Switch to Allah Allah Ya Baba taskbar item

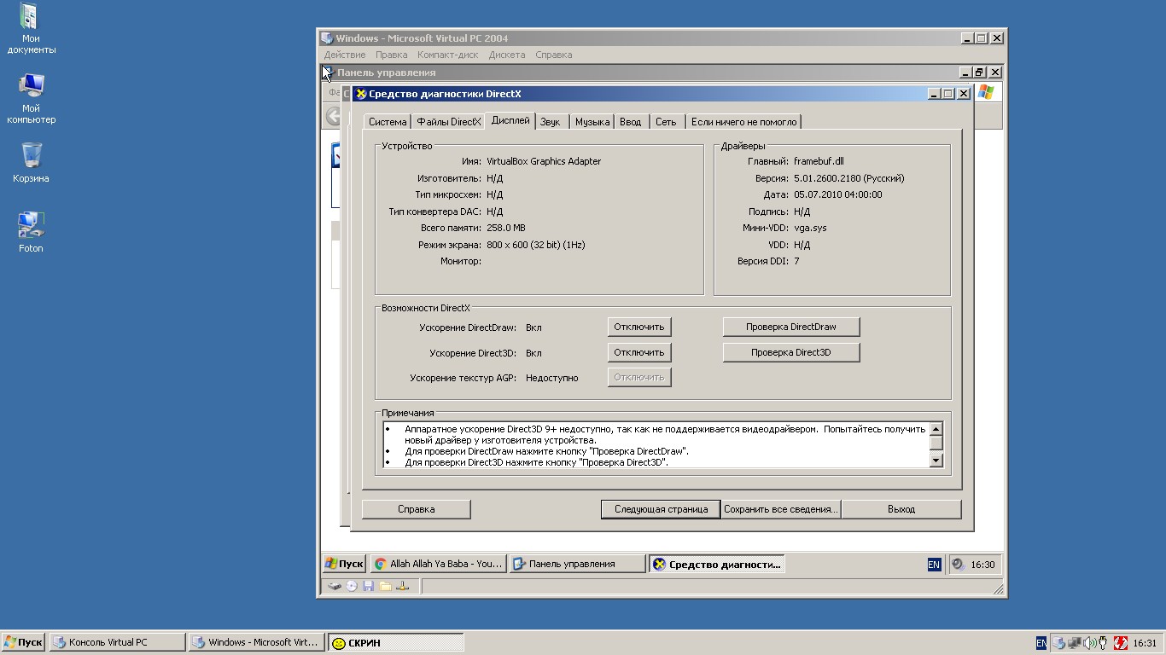click(x=439, y=564)
